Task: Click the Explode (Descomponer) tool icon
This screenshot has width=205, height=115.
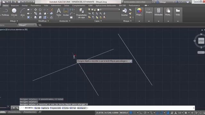Action: pos(52,13)
